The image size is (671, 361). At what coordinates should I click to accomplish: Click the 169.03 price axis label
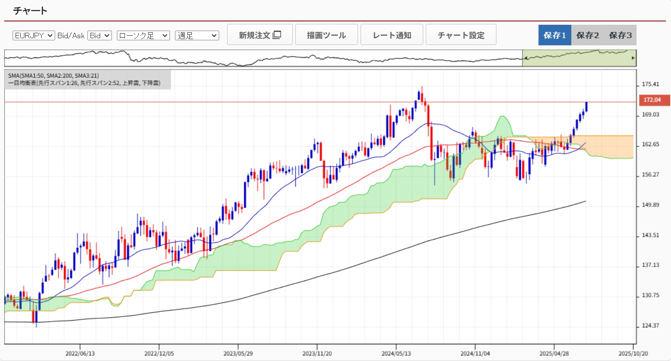650,115
